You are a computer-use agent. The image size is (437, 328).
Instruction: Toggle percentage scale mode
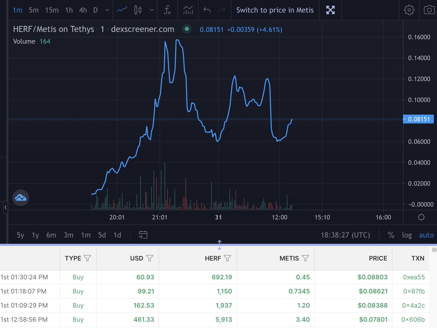[391, 235]
